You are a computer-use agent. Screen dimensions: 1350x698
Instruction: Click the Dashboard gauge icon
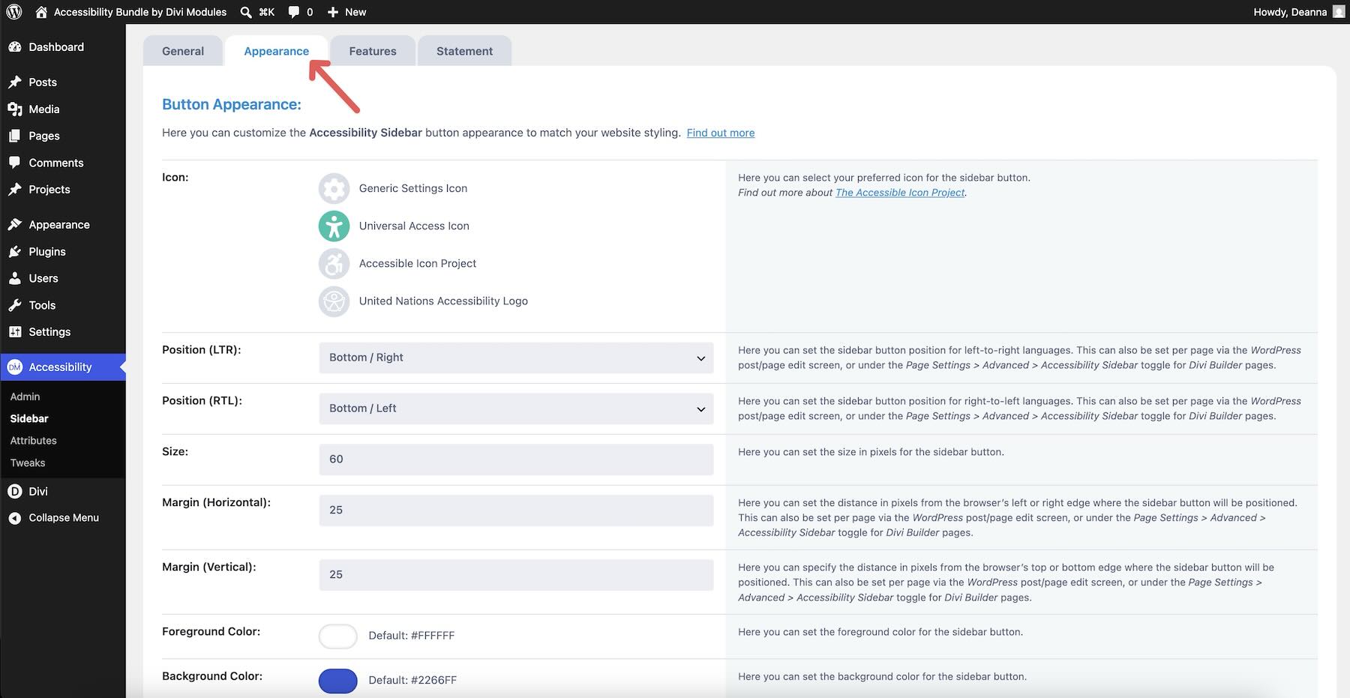[x=15, y=46]
